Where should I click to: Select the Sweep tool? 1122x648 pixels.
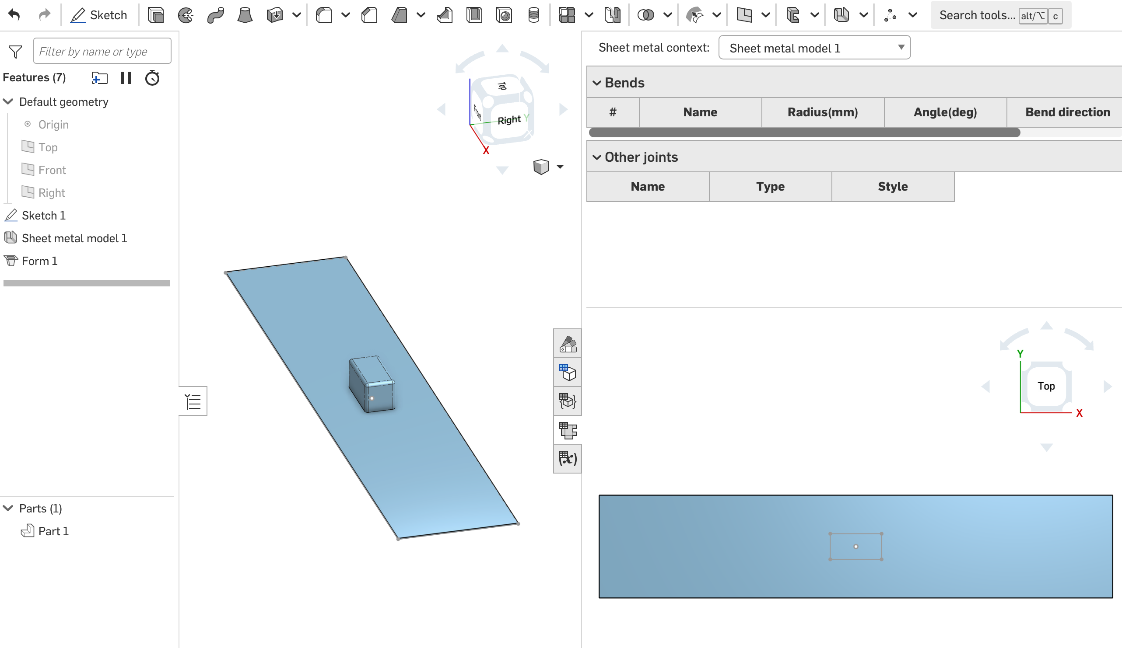point(215,15)
